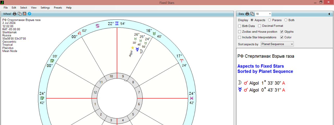334x125 pixels.
Task: Click 'Aspects to Fixed Stars' heading
Action: pyautogui.click(x=261, y=66)
